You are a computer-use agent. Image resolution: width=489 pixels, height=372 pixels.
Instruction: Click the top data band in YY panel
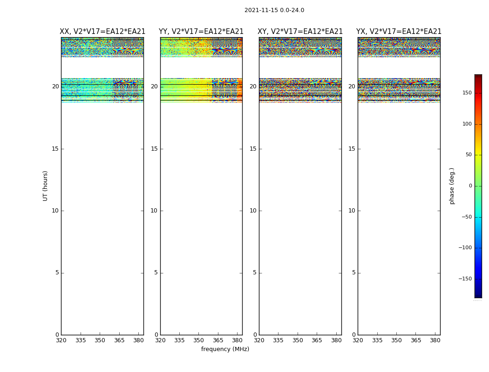[x=201, y=46]
